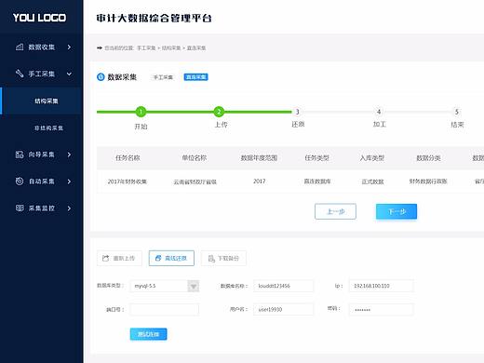Click the username field showing user19930
484x363 pixels.
[283, 310]
